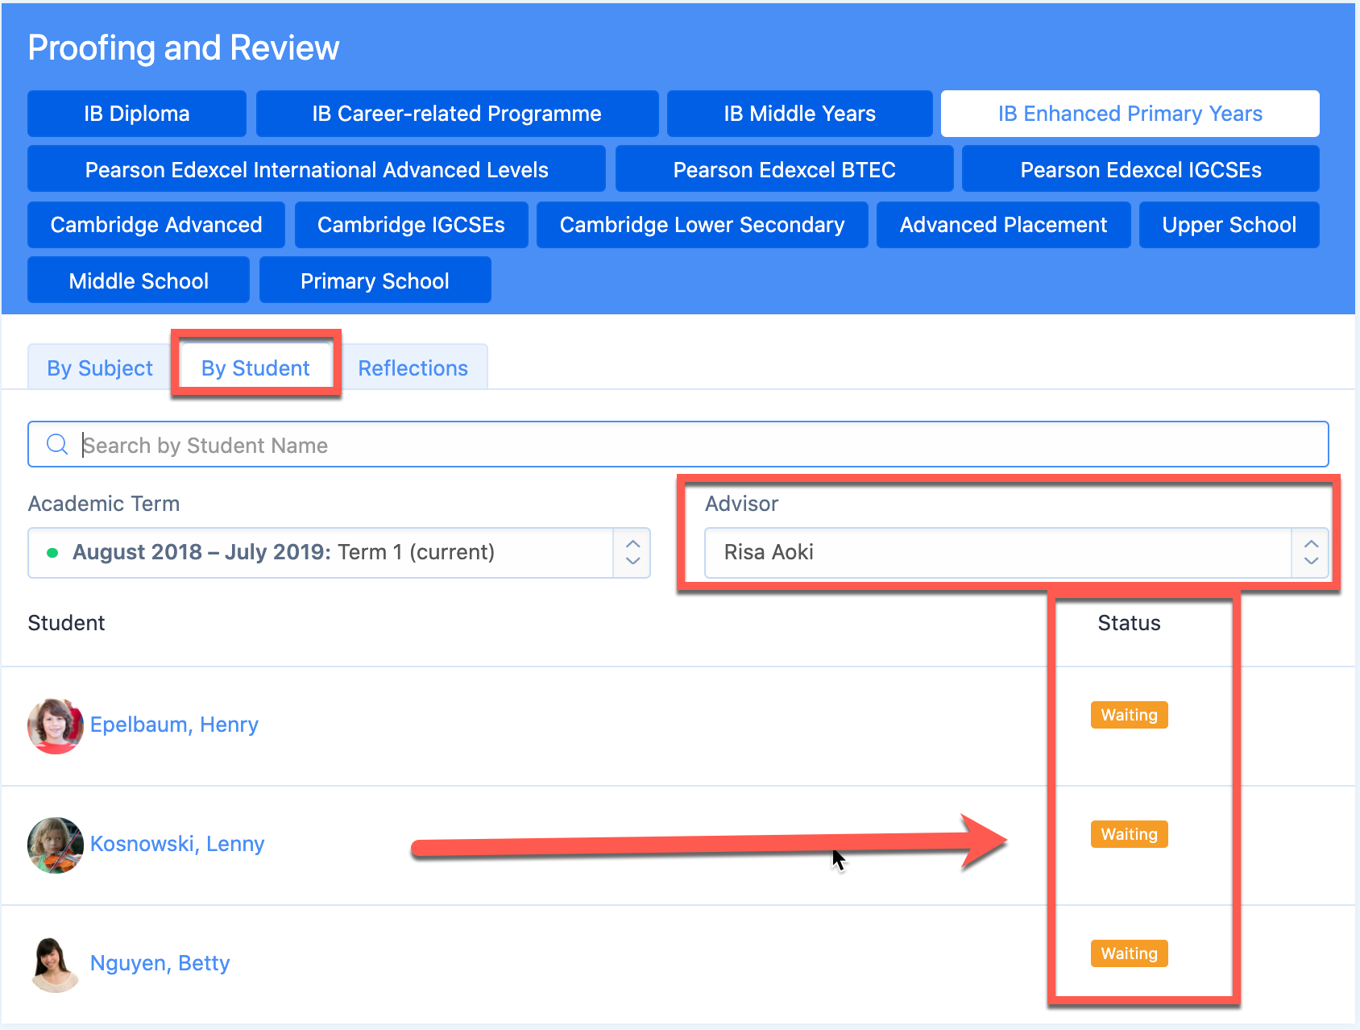Screen dimensions: 1360x1030
Task: Switch to the By Subject tab
Action: (100, 368)
